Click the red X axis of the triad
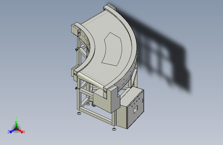Screen dimensions: 223x145 (20, 131)
